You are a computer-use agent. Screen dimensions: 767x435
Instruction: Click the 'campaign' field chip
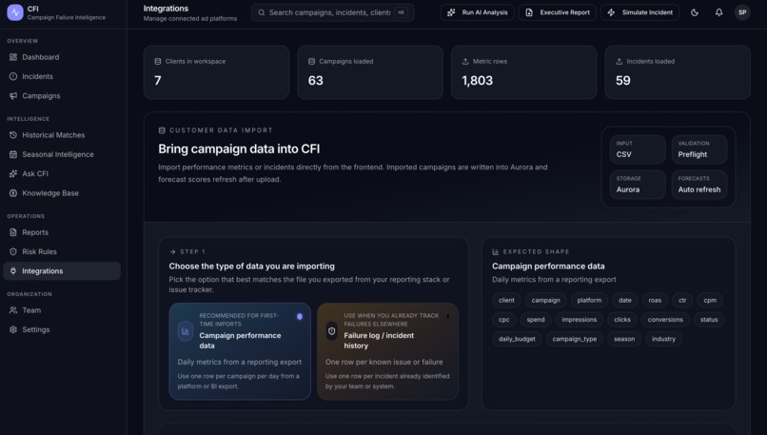pos(546,301)
